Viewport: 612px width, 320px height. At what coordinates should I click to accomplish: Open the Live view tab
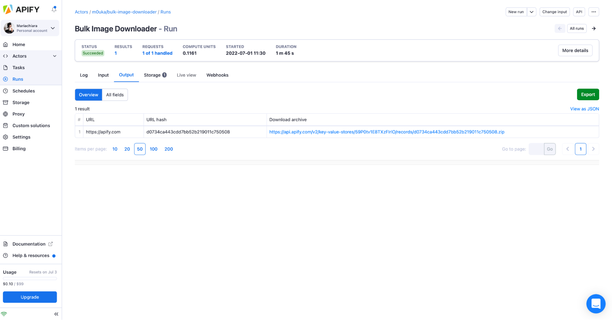click(186, 75)
